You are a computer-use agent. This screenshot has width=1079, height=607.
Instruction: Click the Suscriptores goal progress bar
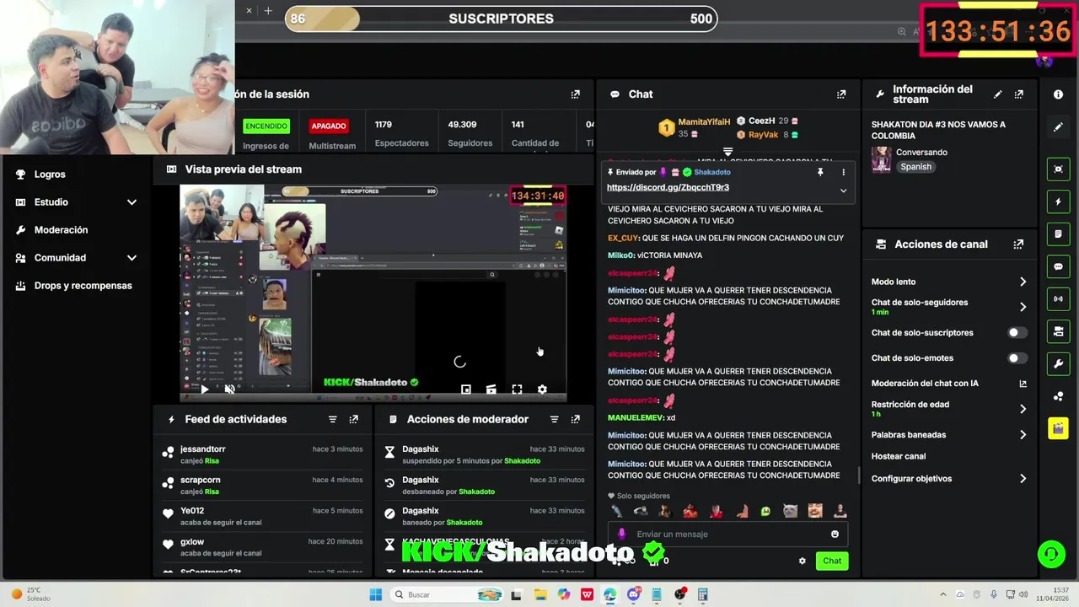501,19
